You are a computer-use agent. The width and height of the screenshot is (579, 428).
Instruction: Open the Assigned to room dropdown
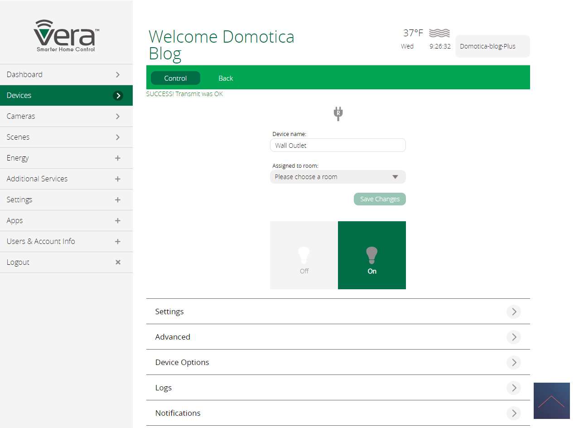tap(338, 177)
